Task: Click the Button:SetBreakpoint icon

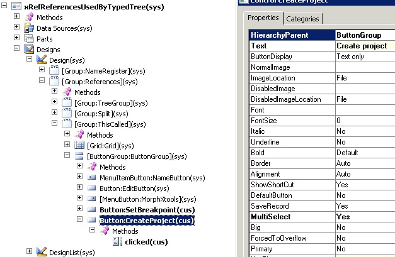Action: 92,209
